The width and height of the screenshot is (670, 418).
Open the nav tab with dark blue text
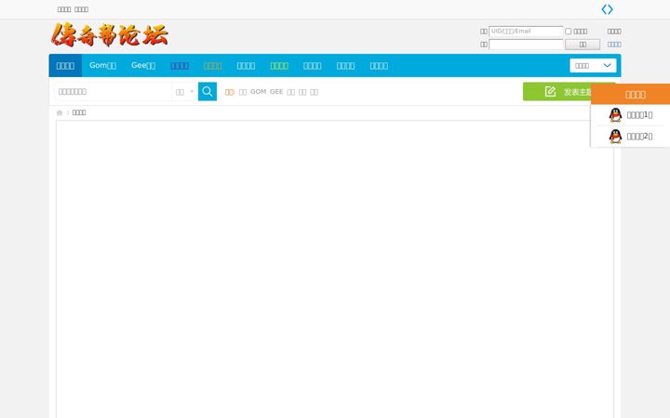(180, 66)
